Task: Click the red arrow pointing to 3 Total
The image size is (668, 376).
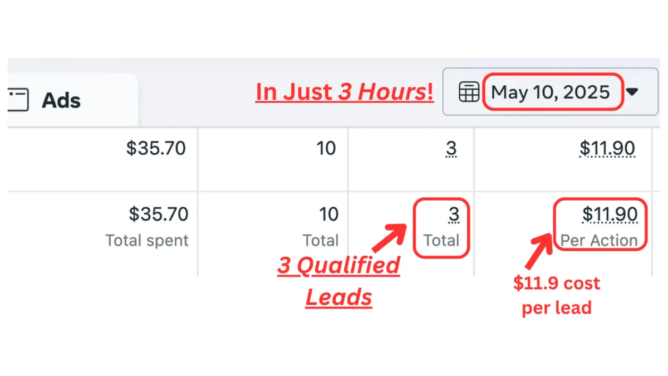Action: (389, 237)
